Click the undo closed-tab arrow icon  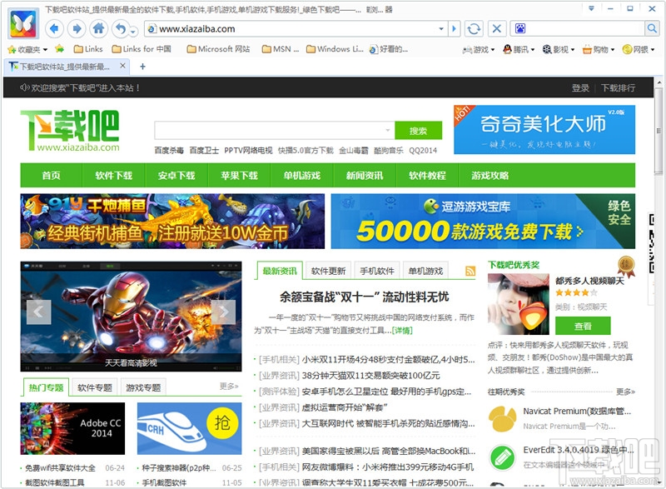(121, 29)
